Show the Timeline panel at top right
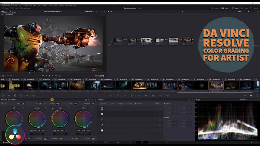This screenshot has width=260, height=146. point(215,8)
